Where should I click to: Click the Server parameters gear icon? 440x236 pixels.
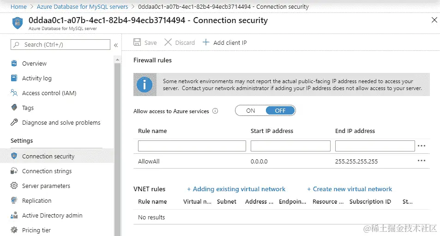click(14, 186)
